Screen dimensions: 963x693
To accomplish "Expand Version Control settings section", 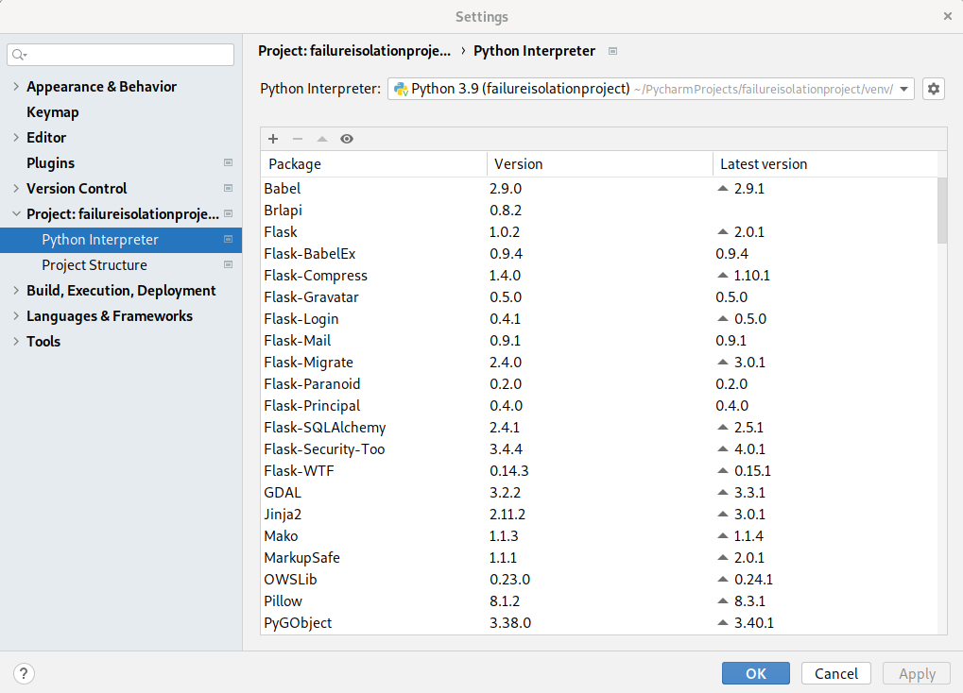I will pyautogui.click(x=16, y=189).
